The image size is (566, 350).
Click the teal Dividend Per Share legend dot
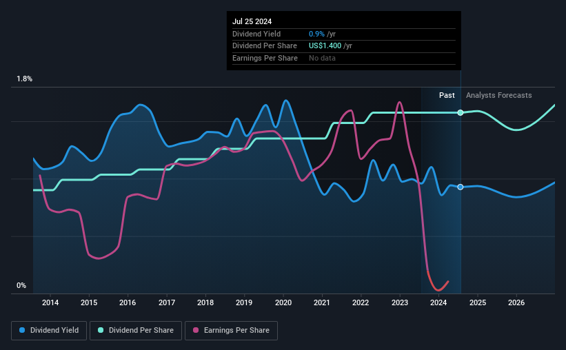101,330
